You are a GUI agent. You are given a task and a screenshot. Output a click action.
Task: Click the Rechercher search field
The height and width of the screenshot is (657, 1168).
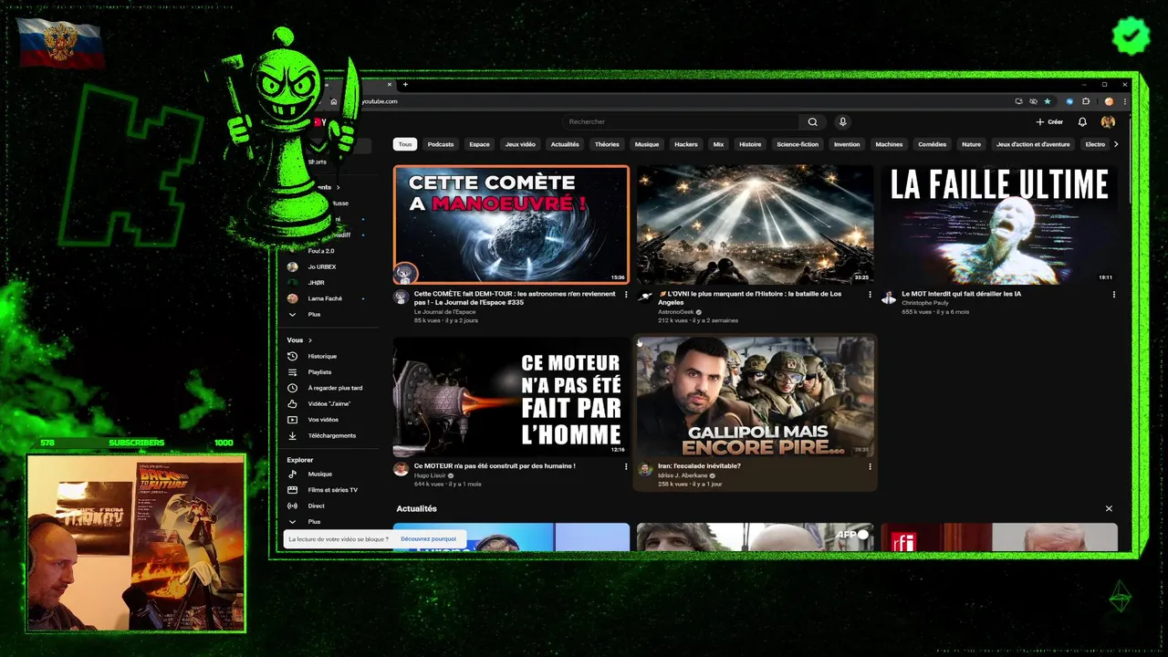point(681,121)
